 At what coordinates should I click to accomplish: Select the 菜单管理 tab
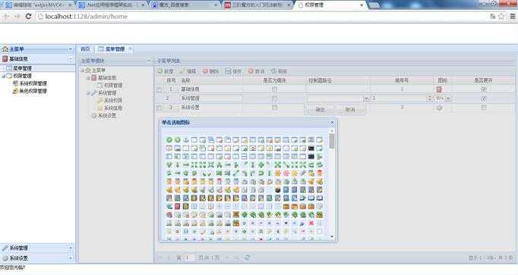pos(115,49)
